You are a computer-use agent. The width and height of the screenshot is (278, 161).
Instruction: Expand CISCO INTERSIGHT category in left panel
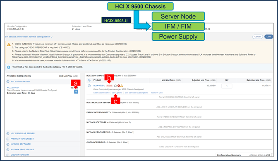8,155
